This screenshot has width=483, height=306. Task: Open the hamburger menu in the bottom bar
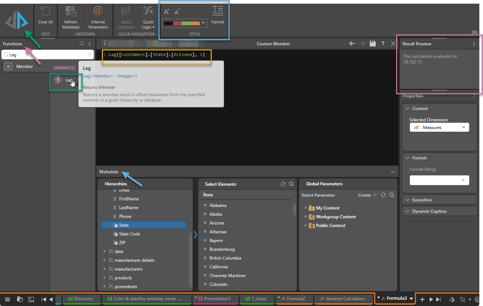pos(7,299)
